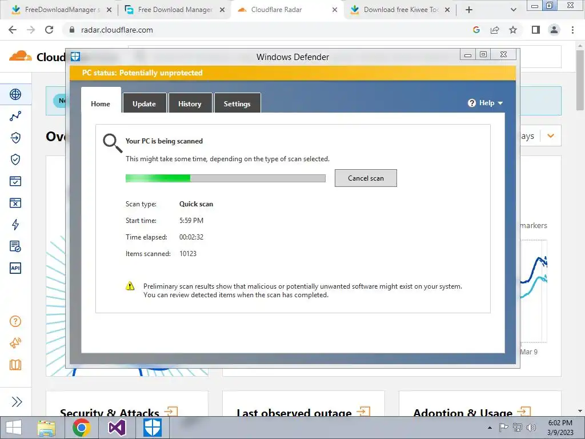
Task: Click the share page icon in Chrome
Action: point(495,30)
